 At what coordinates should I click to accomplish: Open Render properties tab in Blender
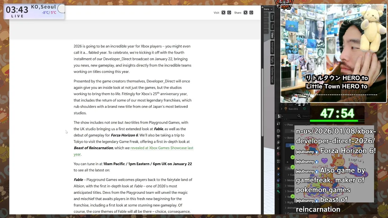pyautogui.click(x=279, y=130)
